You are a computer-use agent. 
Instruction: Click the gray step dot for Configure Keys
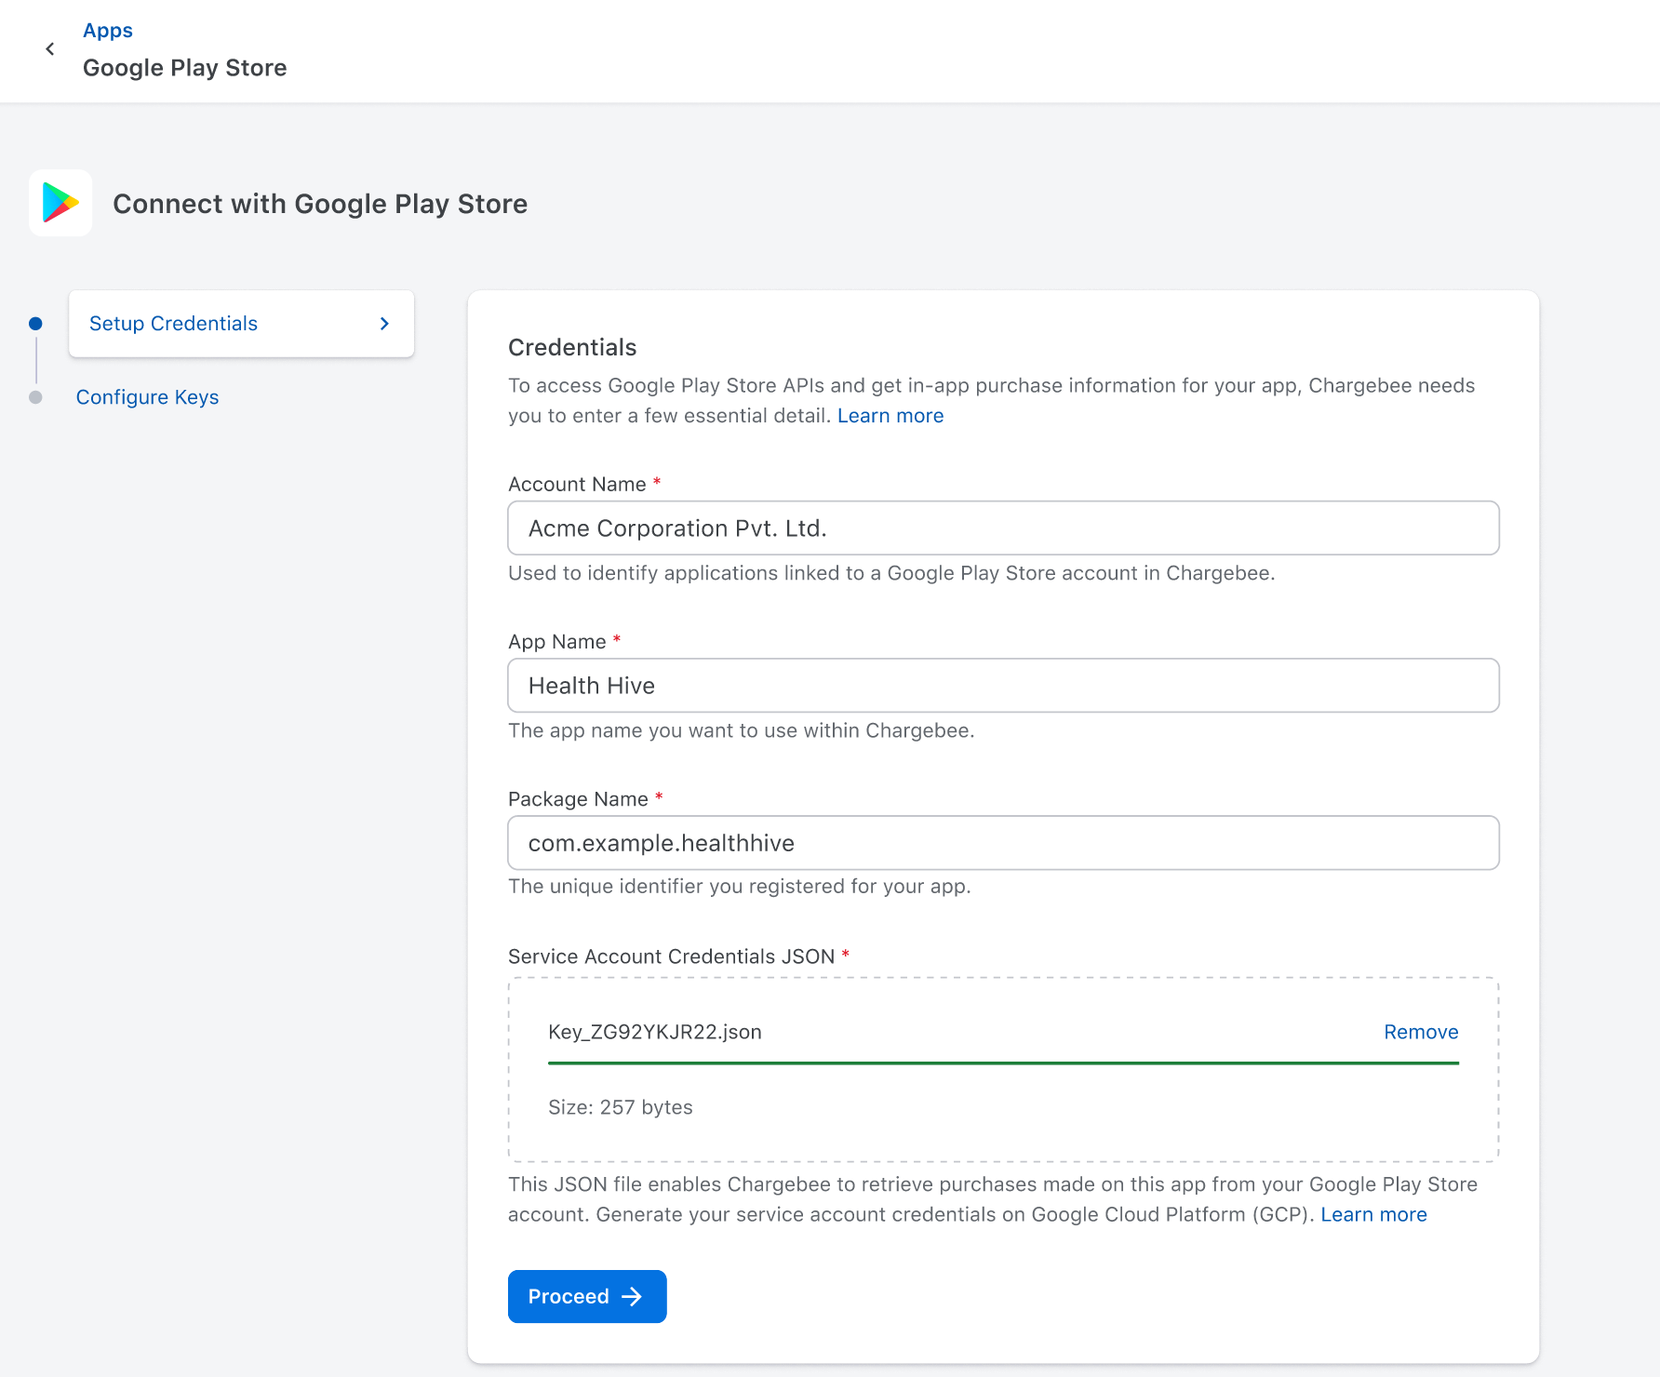[35, 397]
